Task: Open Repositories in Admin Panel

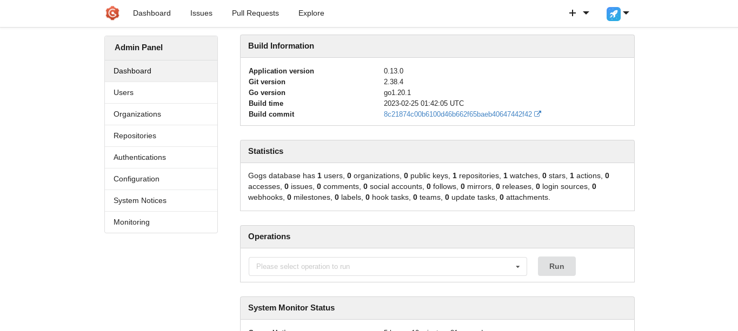Action: [135, 136]
